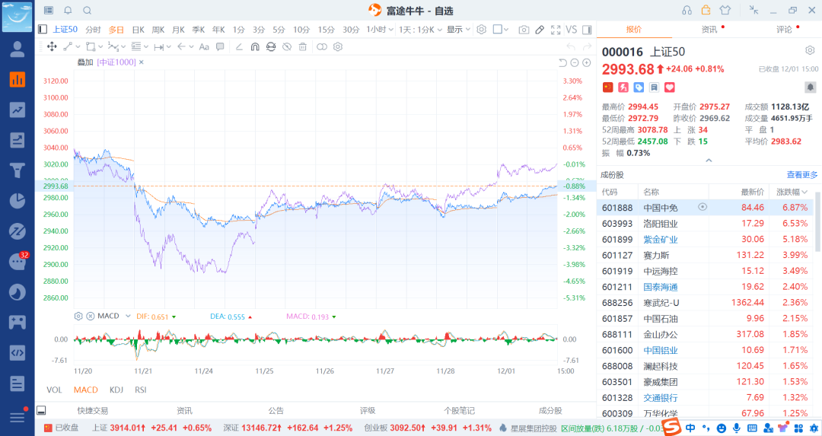Image resolution: width=822 pixels, height=436 pixels.
Task: Zoom out chart with minus button
Action: click(575, 63)
